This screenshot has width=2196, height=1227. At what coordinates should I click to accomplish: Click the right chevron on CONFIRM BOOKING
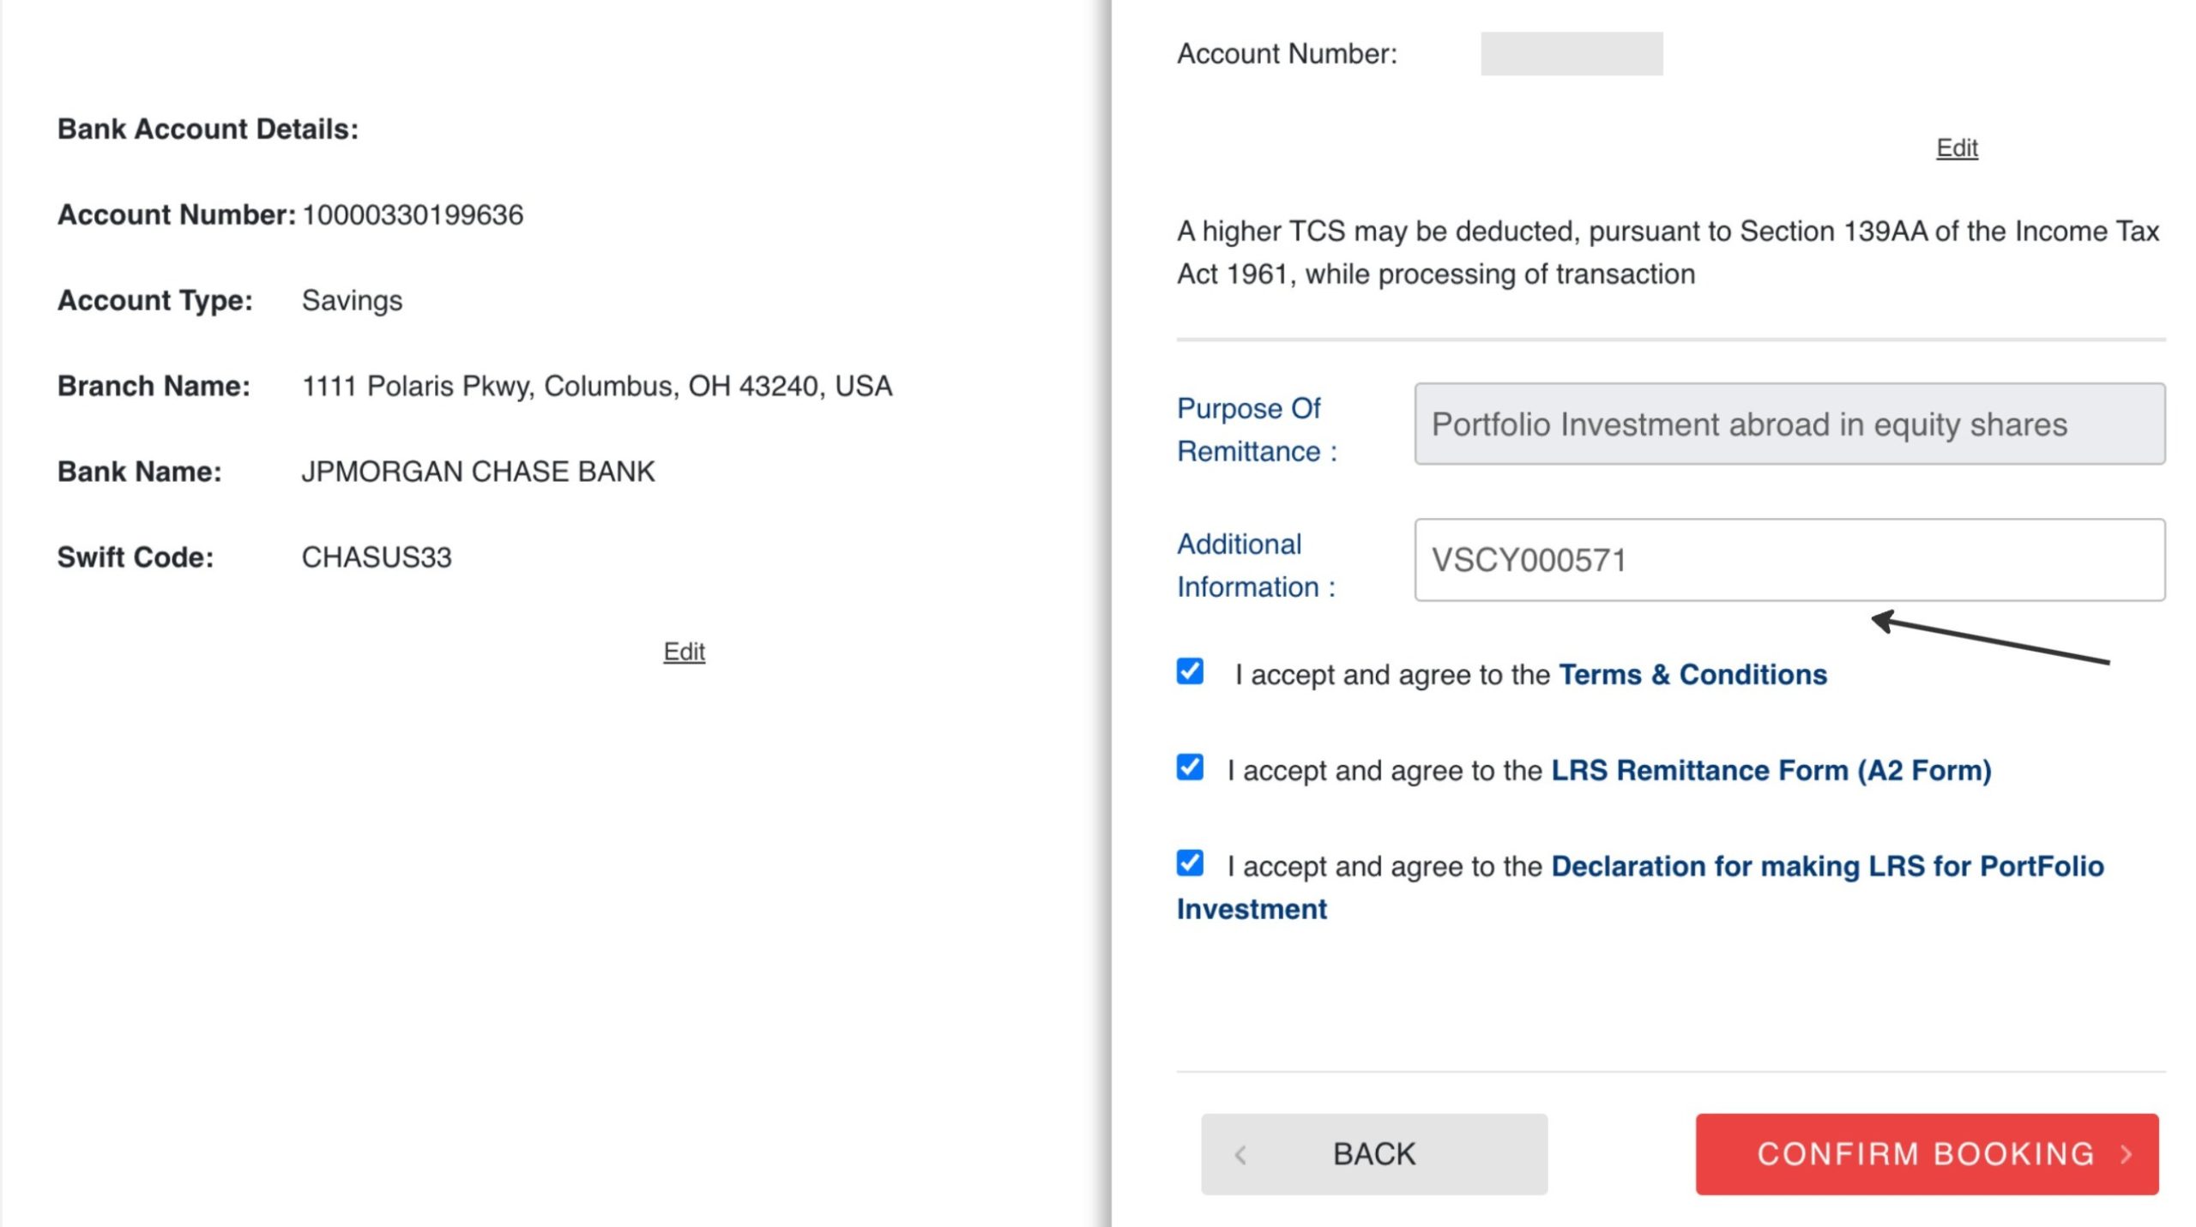click(x=2126, y=1154)
